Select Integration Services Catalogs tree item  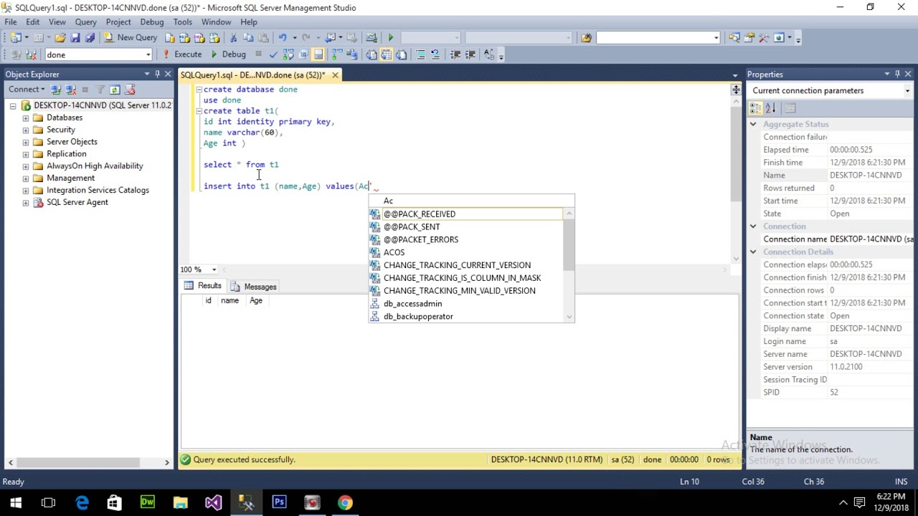[98, 190]
